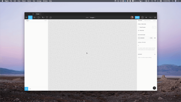Toggle background visibility eye icon

click(155, 38)
